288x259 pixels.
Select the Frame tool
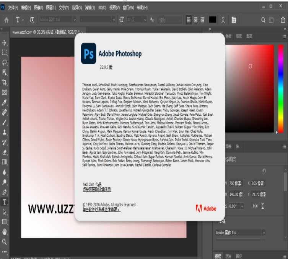pyautogui.click(x=5, y=92)
